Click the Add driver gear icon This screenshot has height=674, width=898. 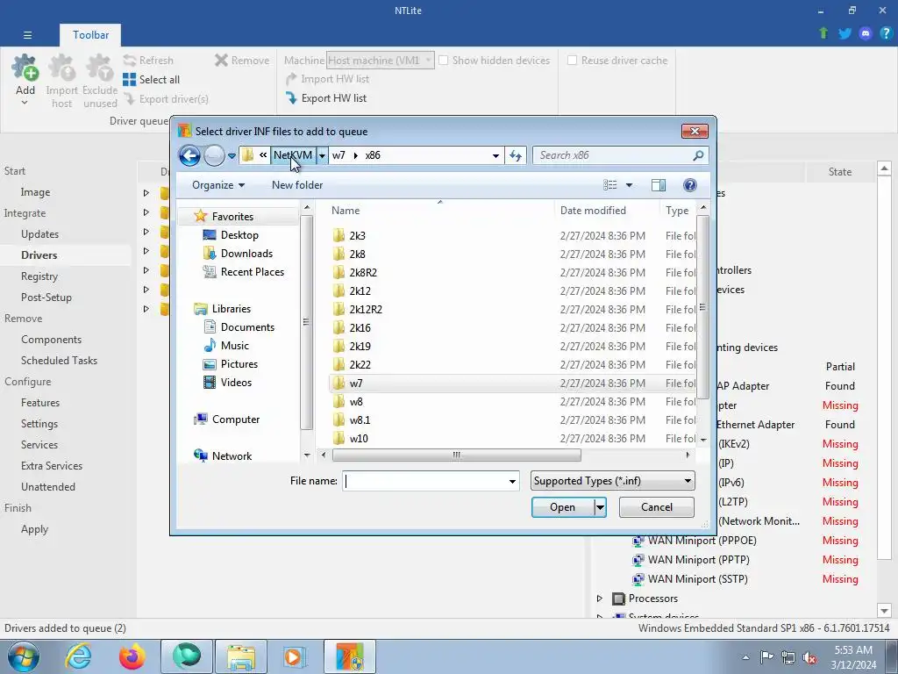pyautogui.click(x=25, y=68)
